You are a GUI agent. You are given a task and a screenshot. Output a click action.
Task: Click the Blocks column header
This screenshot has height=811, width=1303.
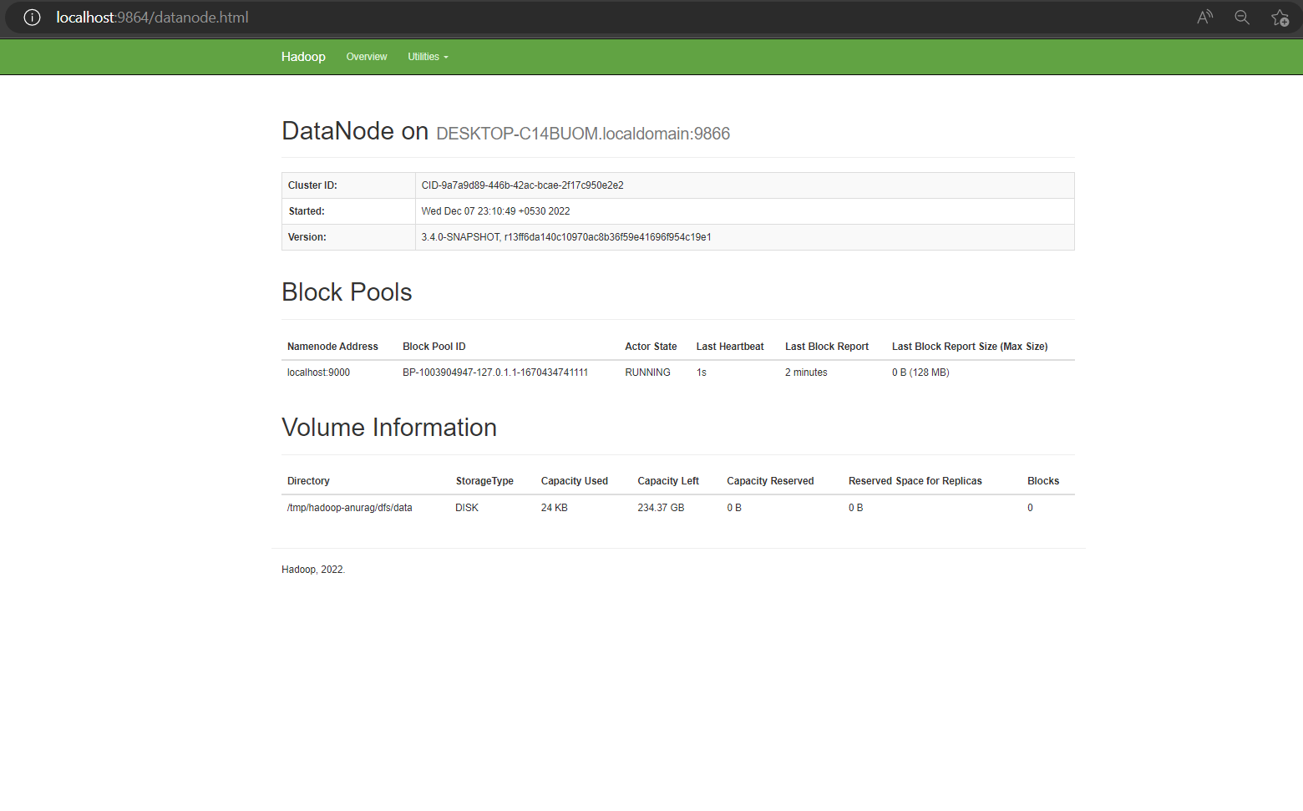(x=1043, y=481)
